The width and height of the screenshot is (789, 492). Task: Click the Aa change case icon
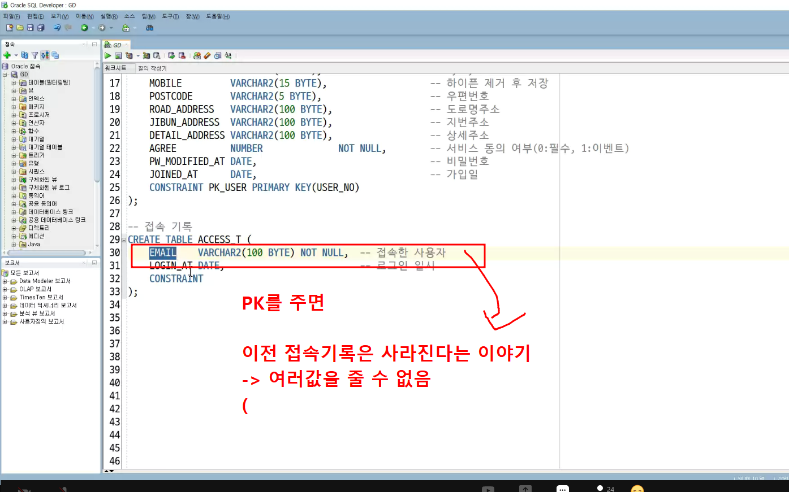228,55
